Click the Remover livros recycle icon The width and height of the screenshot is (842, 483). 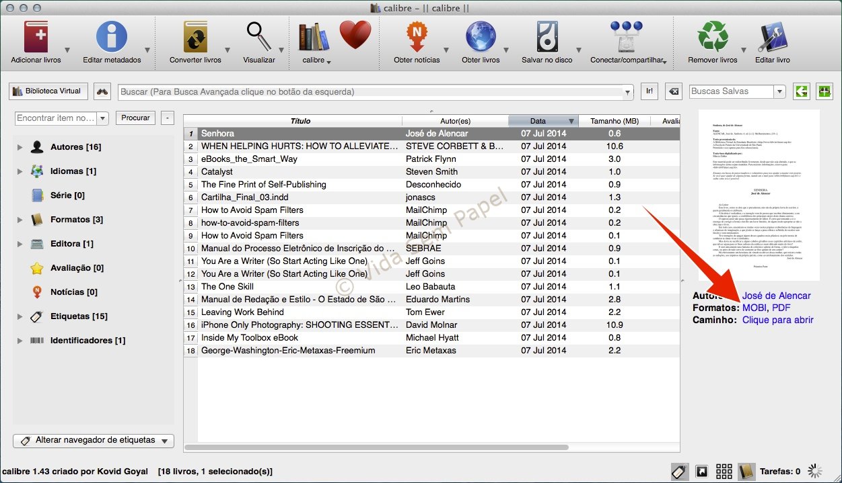click(713, 36)
